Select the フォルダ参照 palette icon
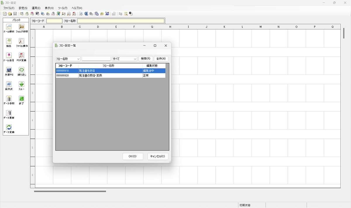The height and width of the screenshot is (208, 351). [x=22, y=27]
